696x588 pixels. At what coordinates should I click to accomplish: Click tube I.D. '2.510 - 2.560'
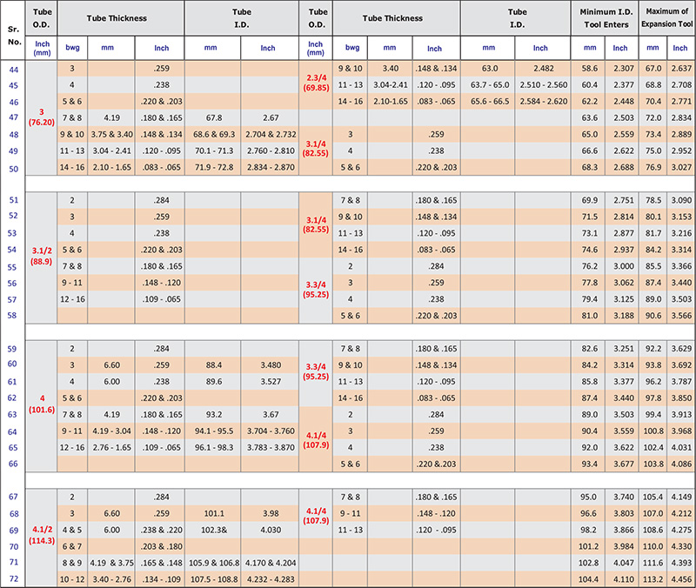point(544,84)
